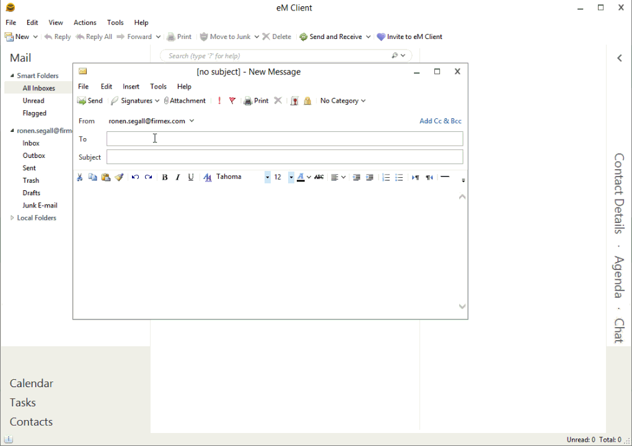Viewport: 632px width, 446px height.
Task: Click the delete X icon in compose toolbar
Action: (x=278, y=100)
